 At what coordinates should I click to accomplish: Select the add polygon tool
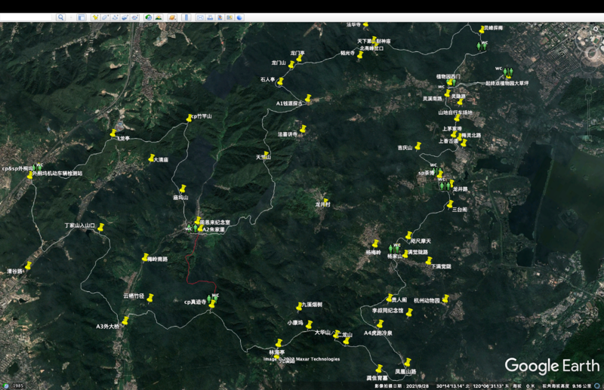click(x=105, y=17)
